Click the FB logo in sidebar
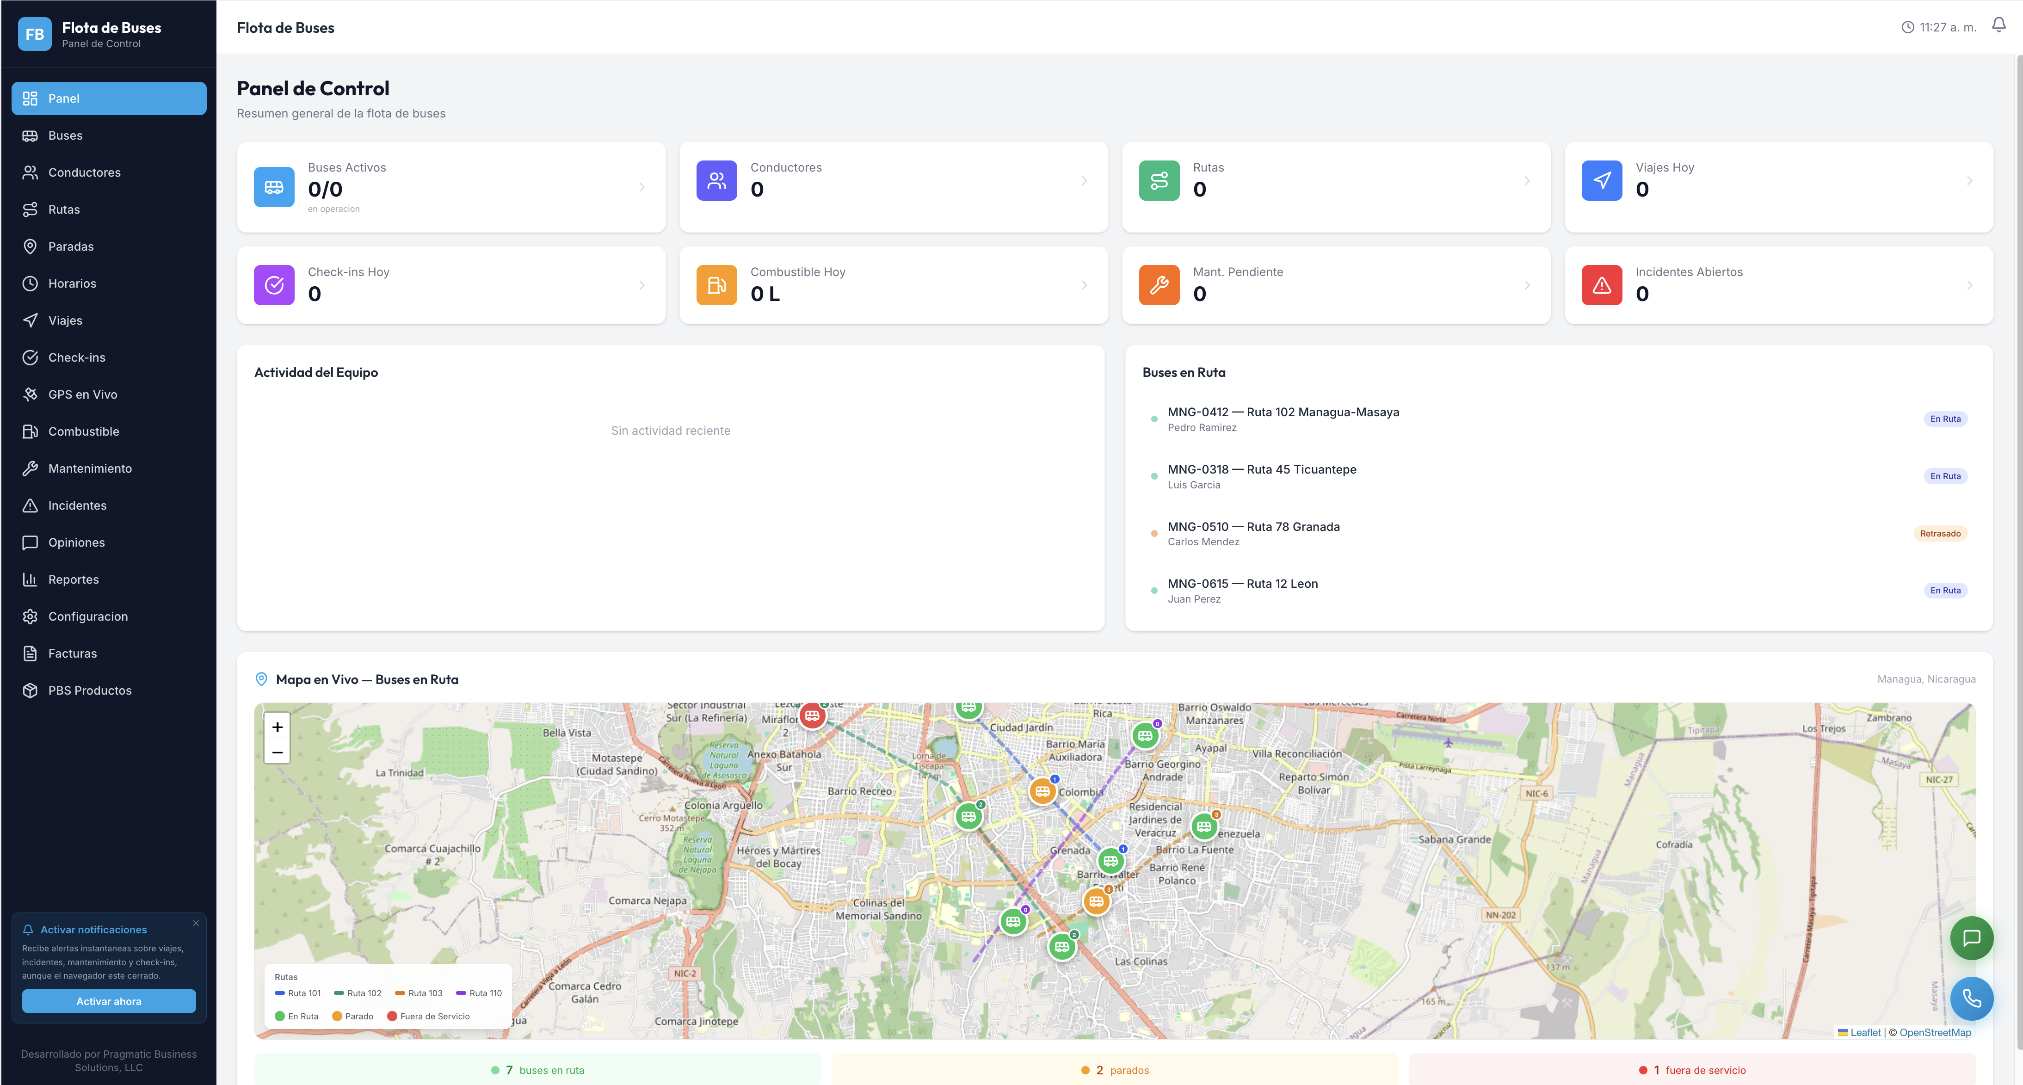The image size is (2023, 1085). 35,34
